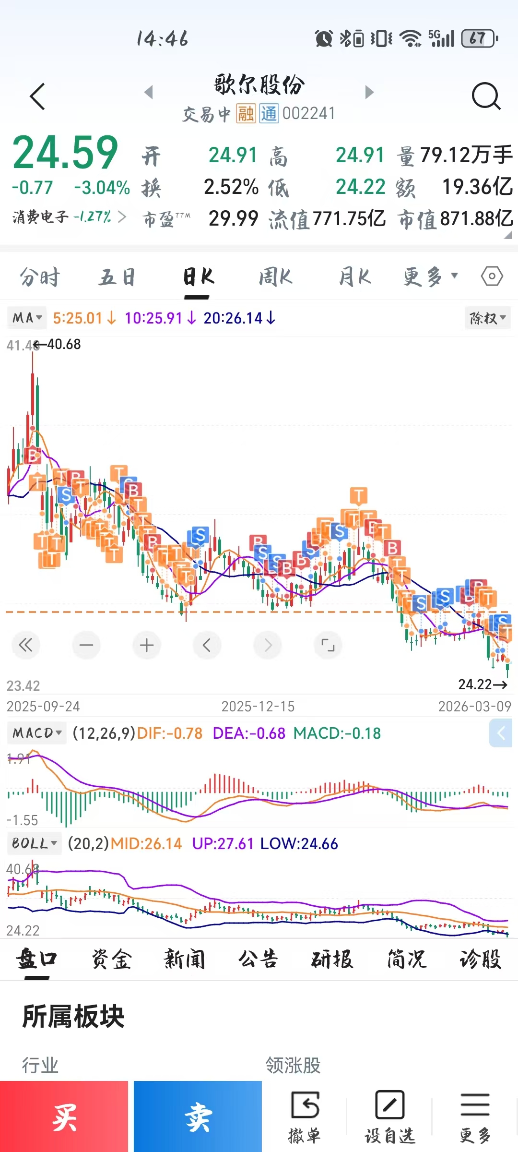This screenshot has width=518, height=1152.
Task: Switch to the 简况 profile tab
Action: coord(407,959)
